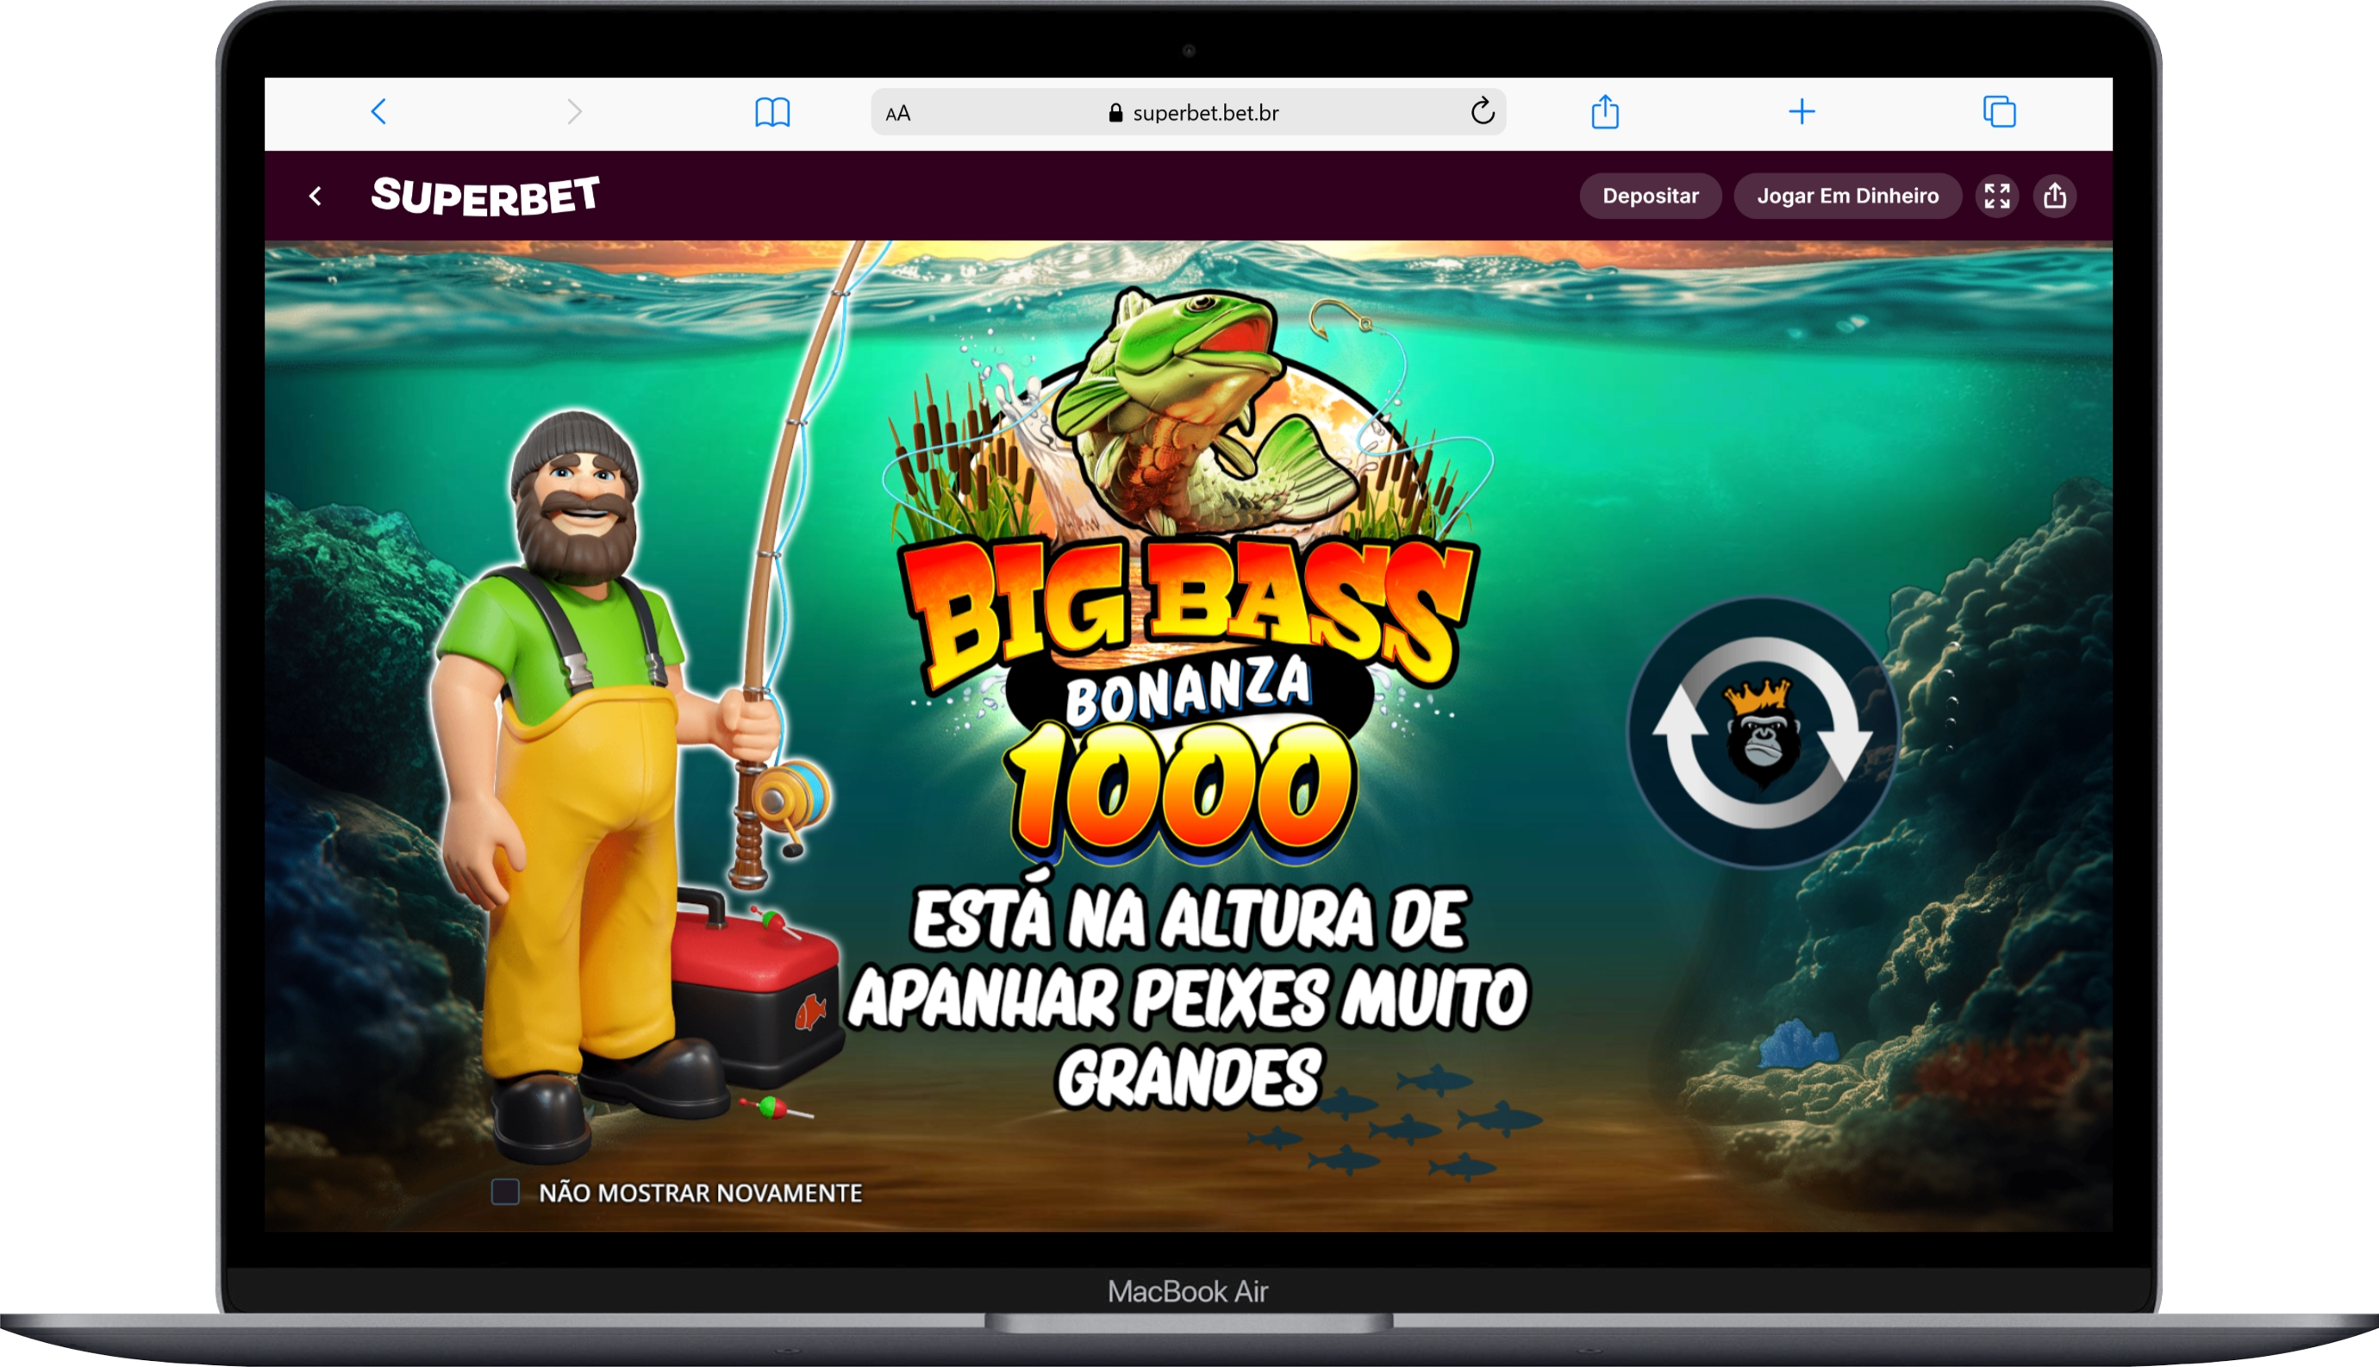Click the Superbet logo
The width and height of the screenshot is (2379, 1367).
click(x=485, y=196)
